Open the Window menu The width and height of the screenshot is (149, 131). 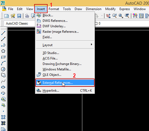point(140,9)
